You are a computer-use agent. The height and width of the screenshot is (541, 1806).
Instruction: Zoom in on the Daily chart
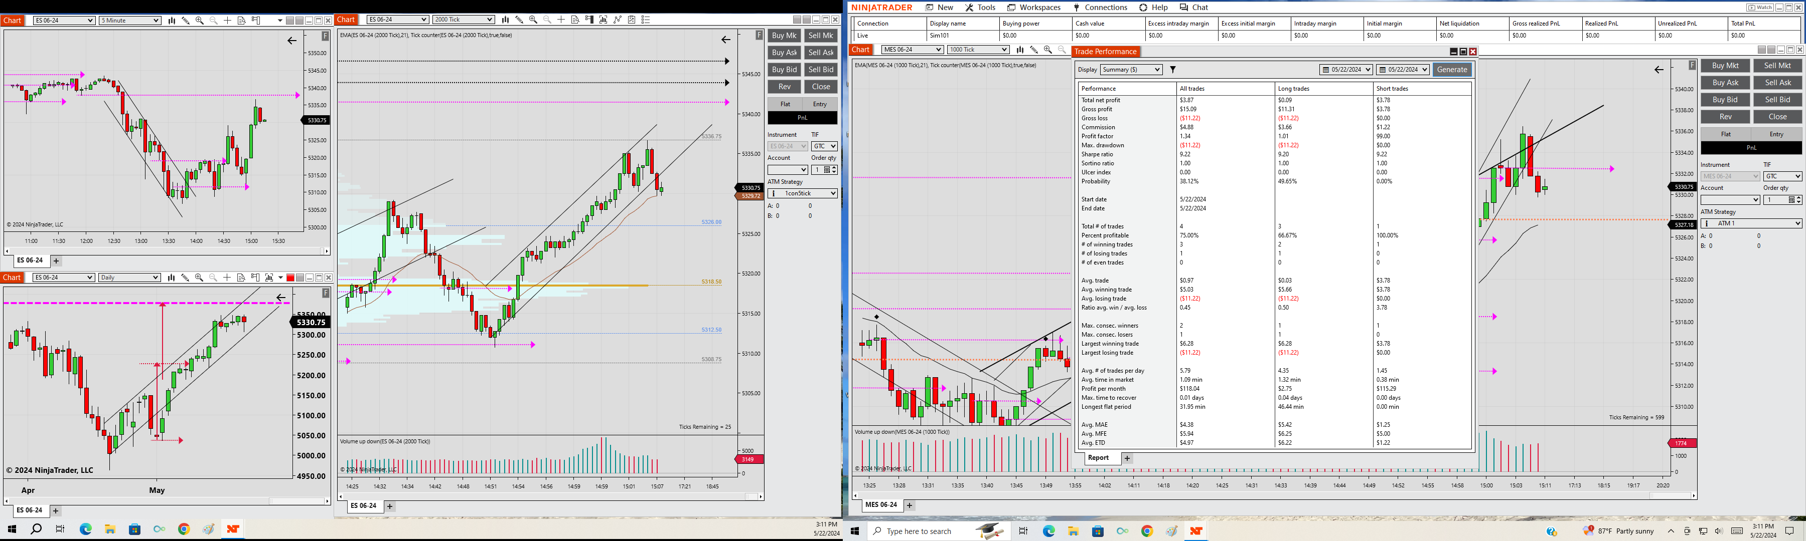pyautogui.click(x=199, y=278)
